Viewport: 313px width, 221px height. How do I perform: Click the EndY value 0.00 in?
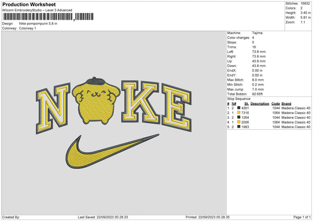click(x=257, y=75)
